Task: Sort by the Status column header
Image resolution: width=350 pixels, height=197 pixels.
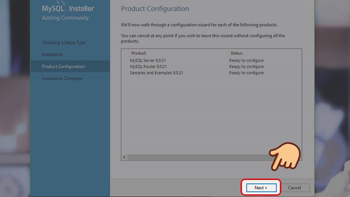Action: tap(236, 53)
